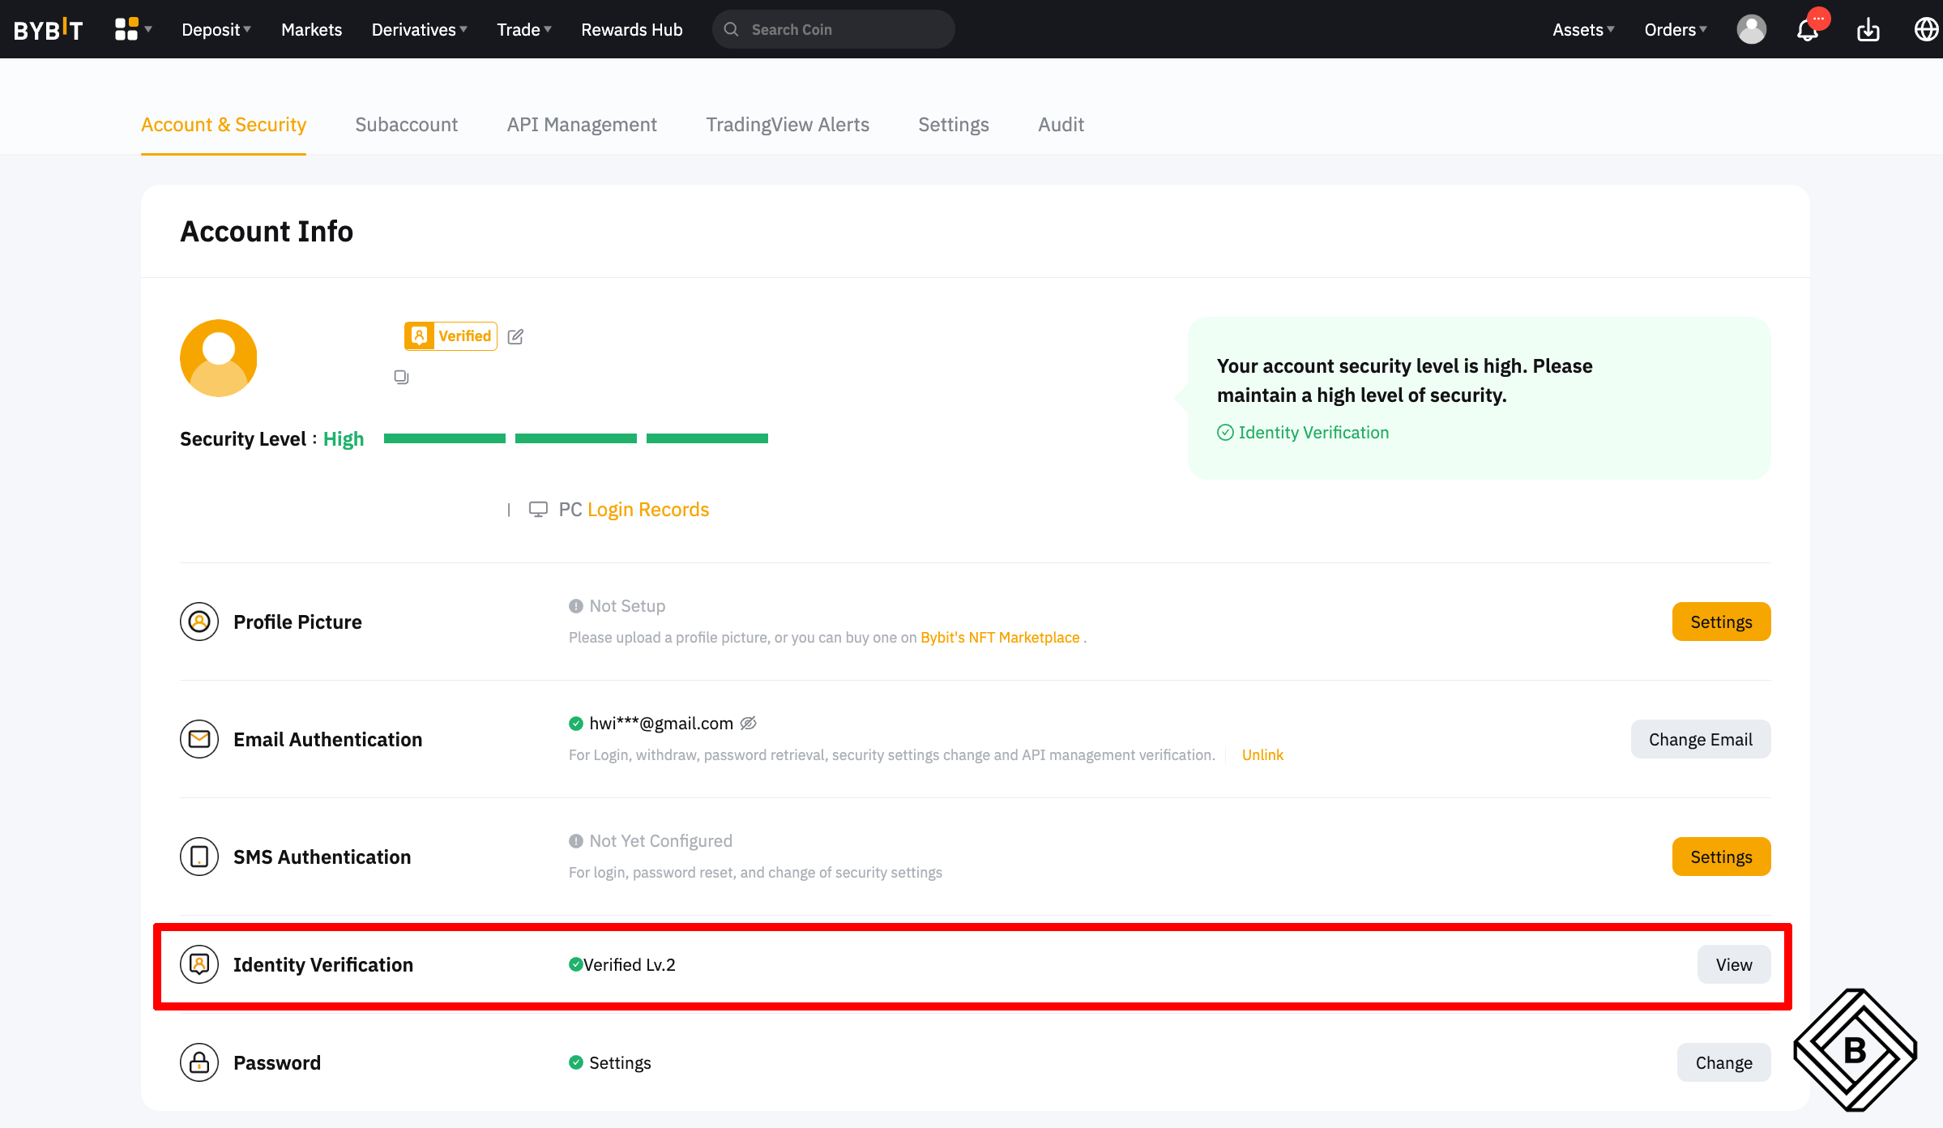Expand the Orders dropdown

click(x=1675, y=30)
